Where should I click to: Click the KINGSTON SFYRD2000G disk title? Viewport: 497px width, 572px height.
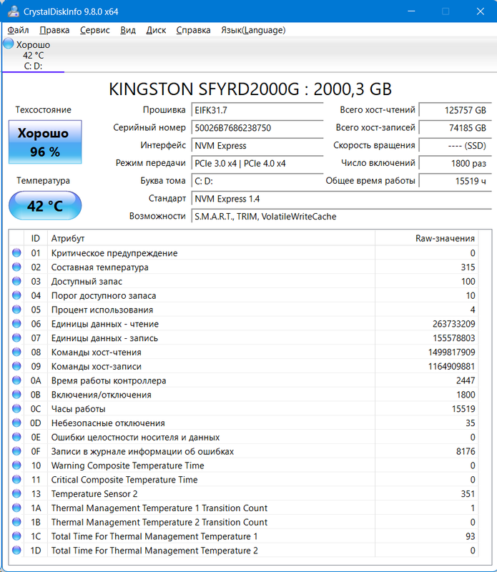[x=250, y=89]
